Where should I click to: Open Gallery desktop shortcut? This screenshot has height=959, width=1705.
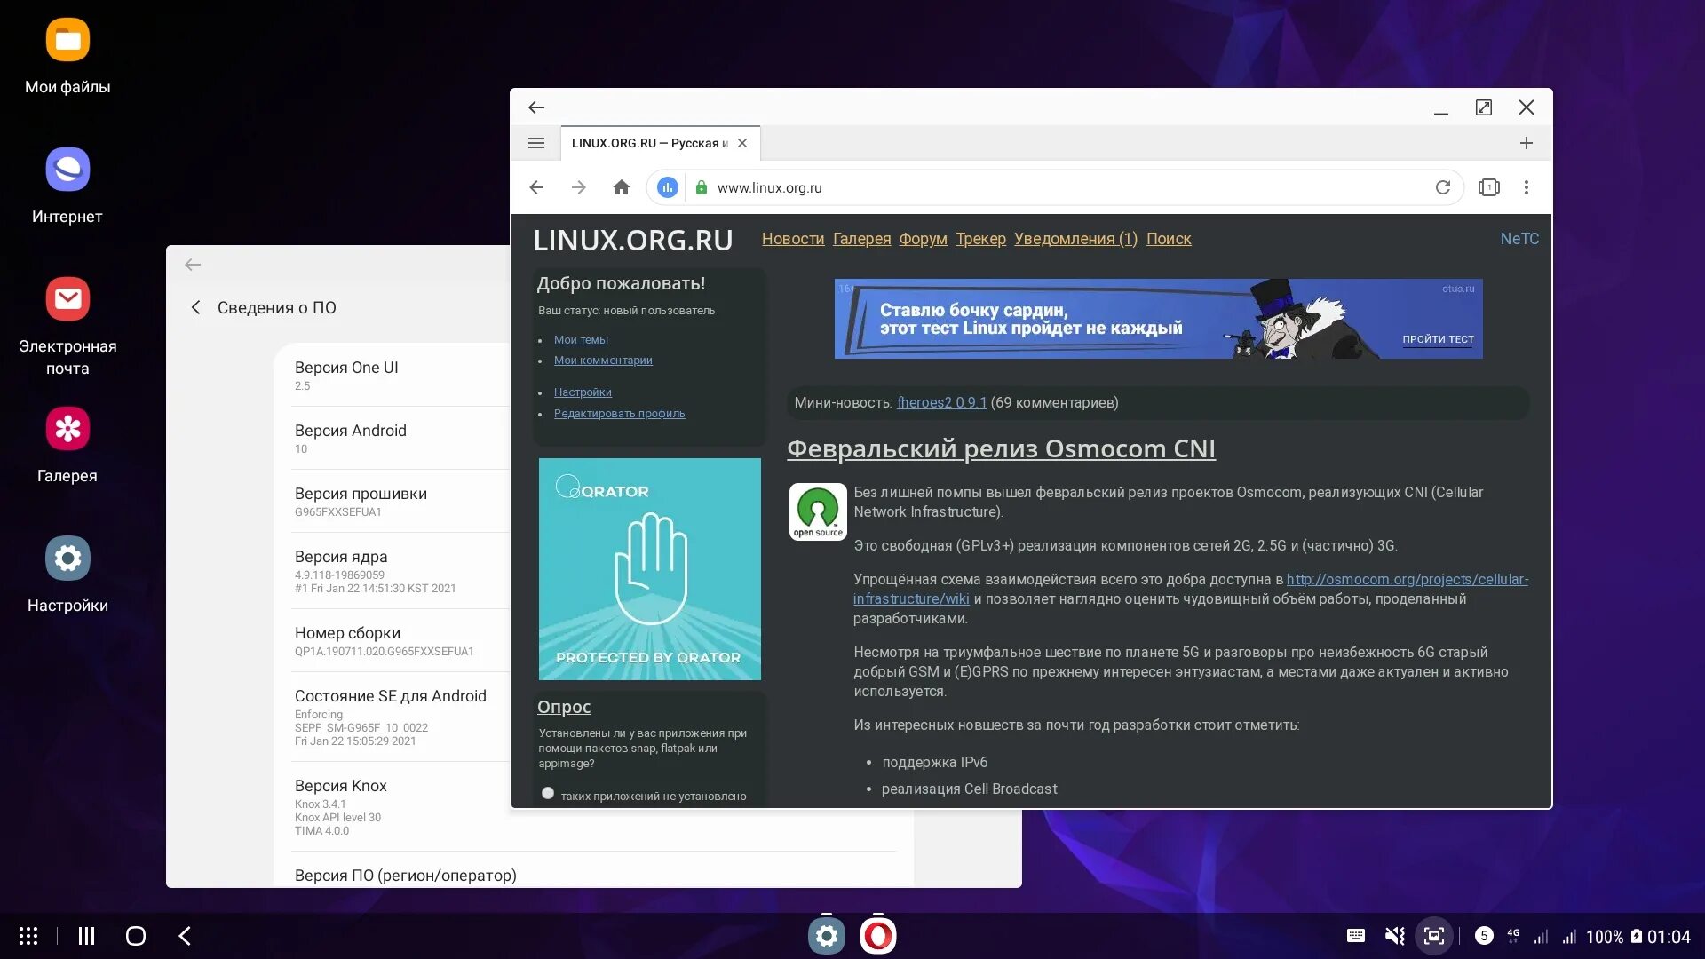coord(67,445)
